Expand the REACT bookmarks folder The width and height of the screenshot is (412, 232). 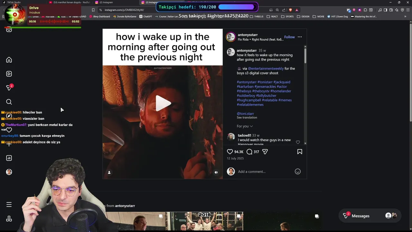pos(272,16)
